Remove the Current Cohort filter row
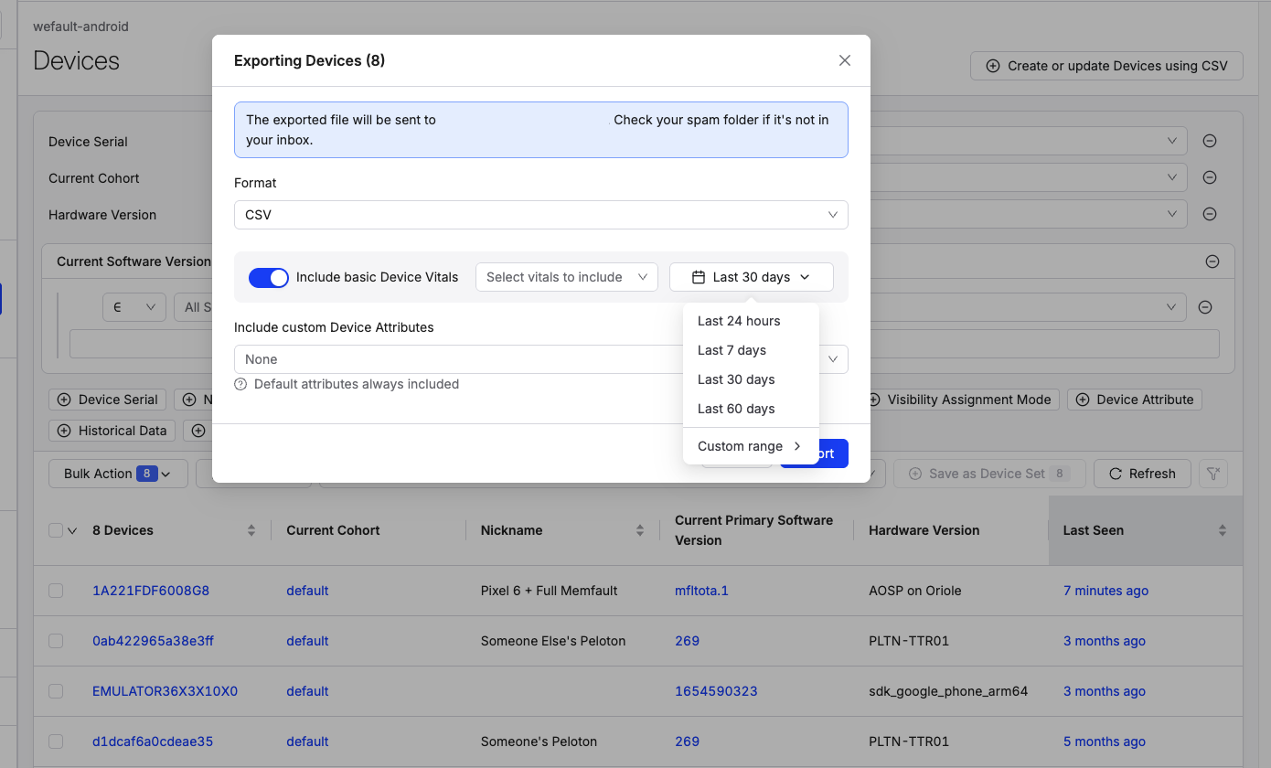 [1209, 177]
